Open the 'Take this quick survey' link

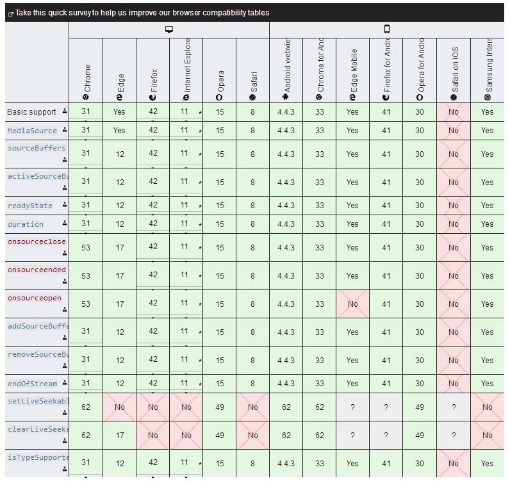coord(142,13)
